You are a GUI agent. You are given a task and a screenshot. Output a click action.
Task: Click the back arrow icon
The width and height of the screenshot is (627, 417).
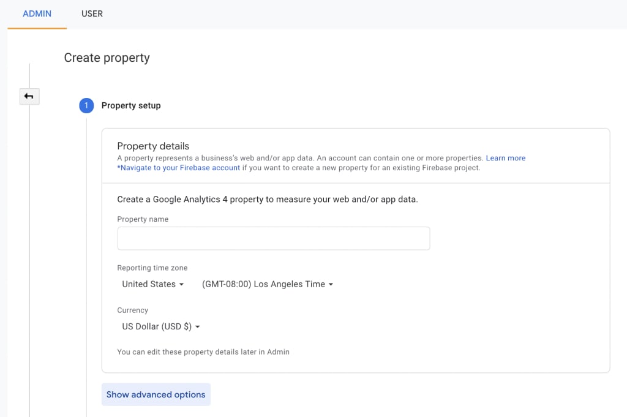click(x=29, y=96)
